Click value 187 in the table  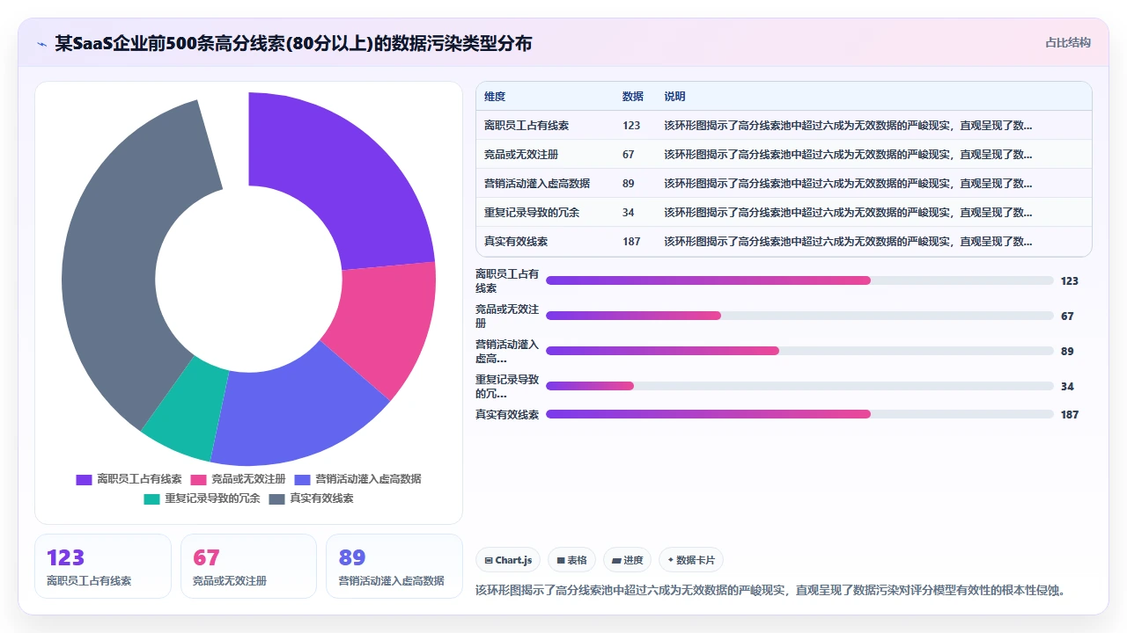[x=631, y=242]
